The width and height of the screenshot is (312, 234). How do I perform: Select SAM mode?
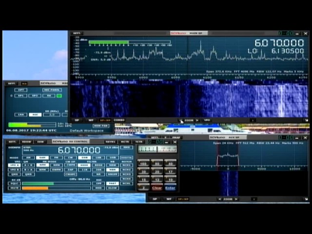(42, 157)
